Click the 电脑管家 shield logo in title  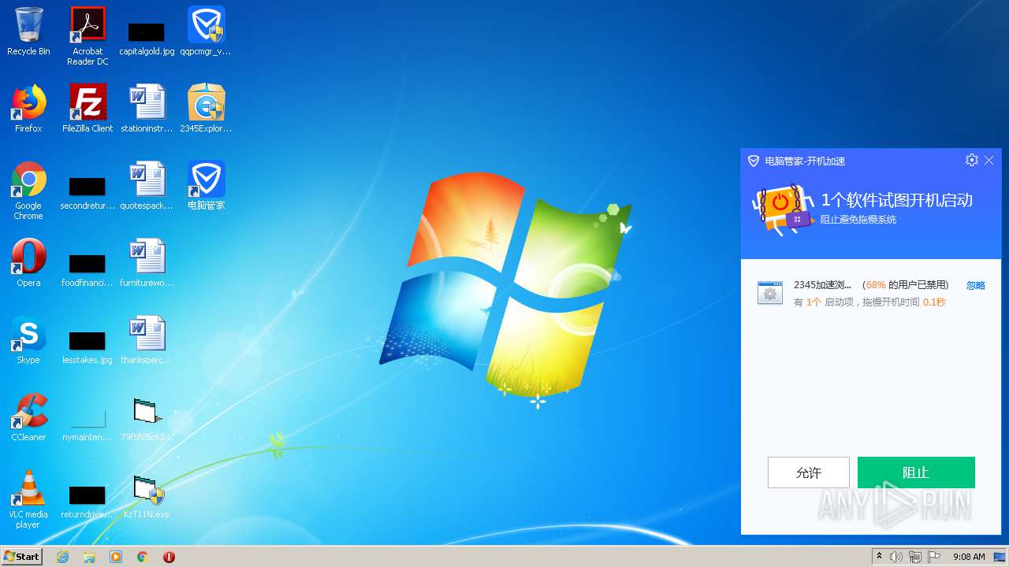[754, 161]
